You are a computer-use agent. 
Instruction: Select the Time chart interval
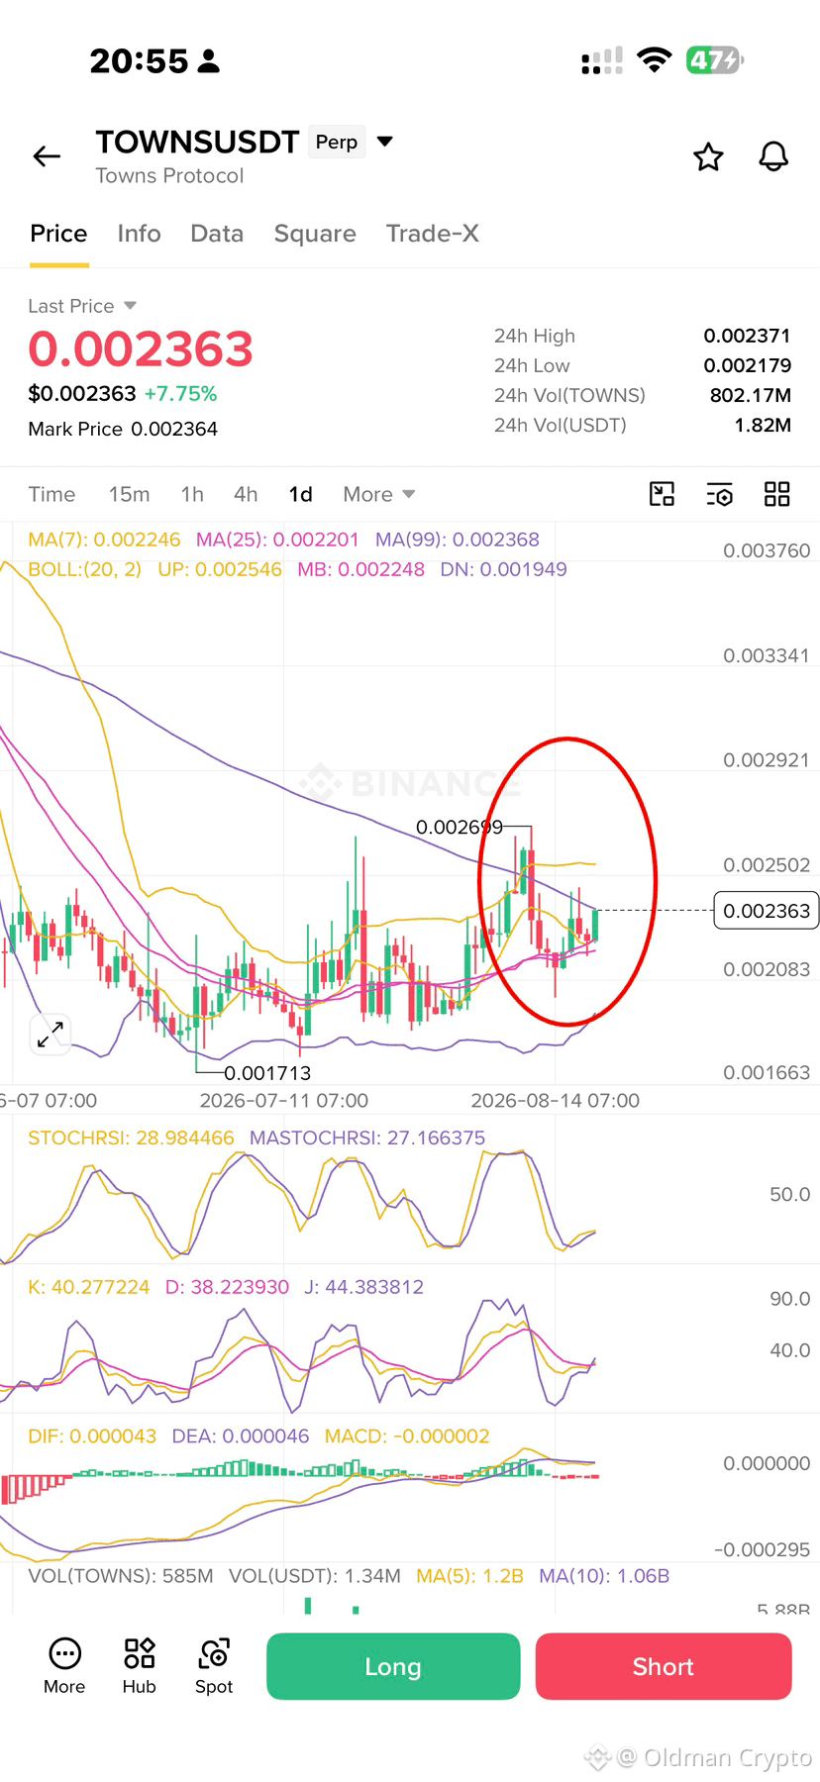(51, 494)
